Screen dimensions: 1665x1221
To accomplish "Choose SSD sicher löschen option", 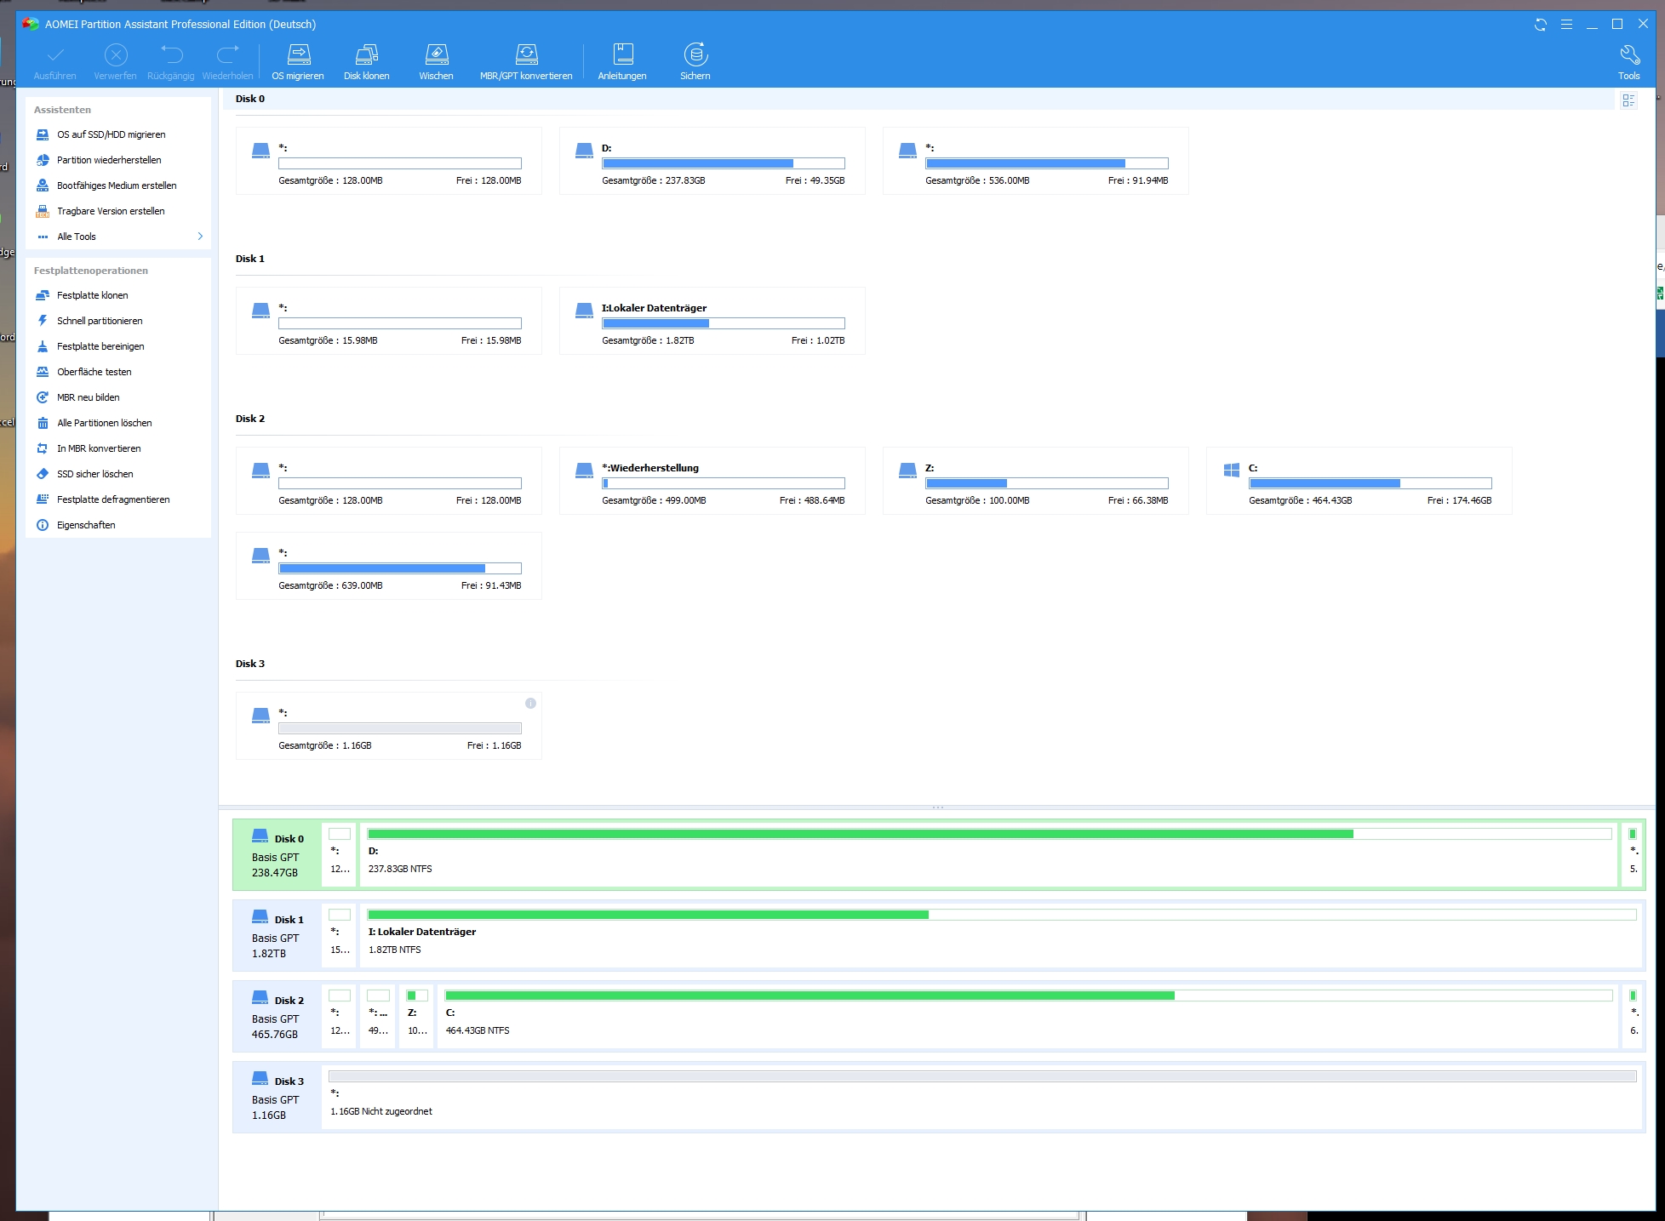I will point(94,474).
